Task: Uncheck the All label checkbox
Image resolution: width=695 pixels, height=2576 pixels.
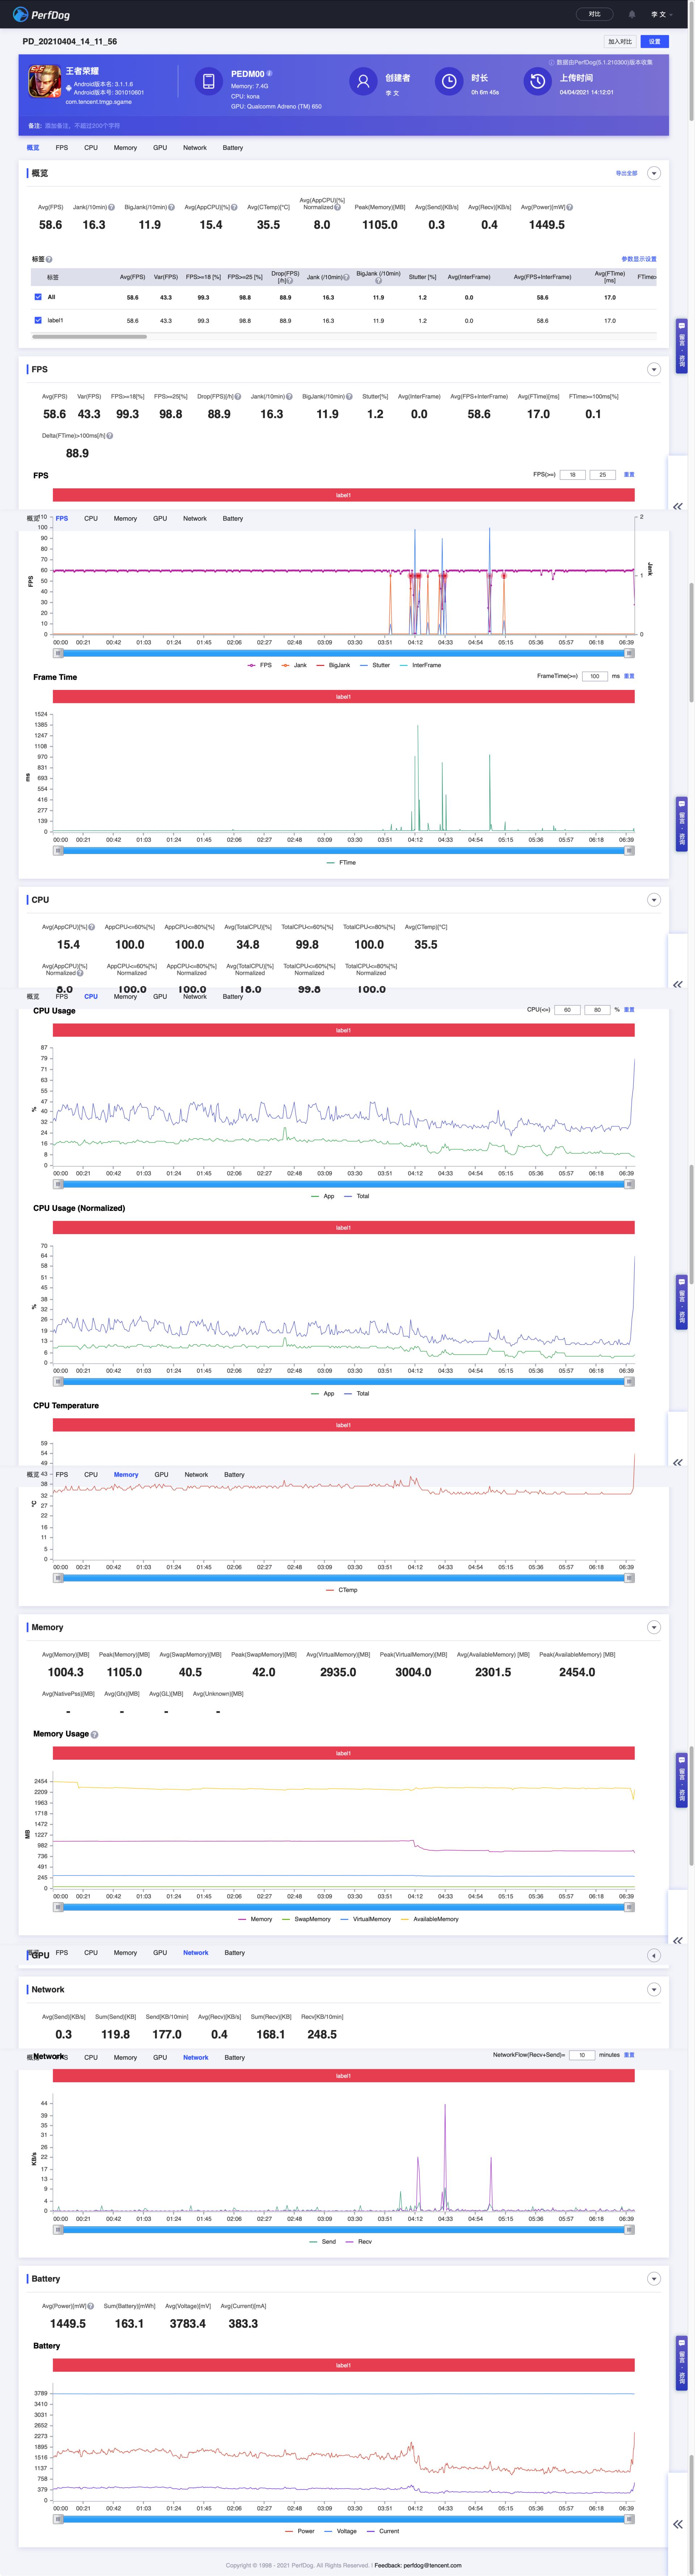Action: pyautogui.click(x=38, y=297)
